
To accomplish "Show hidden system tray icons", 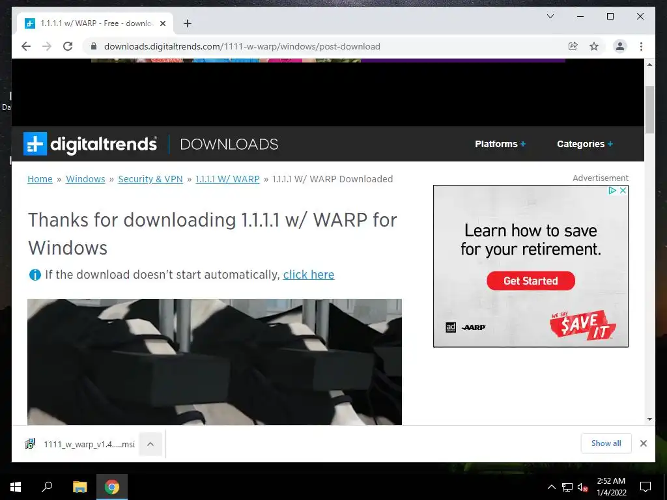I will (551, 487).
